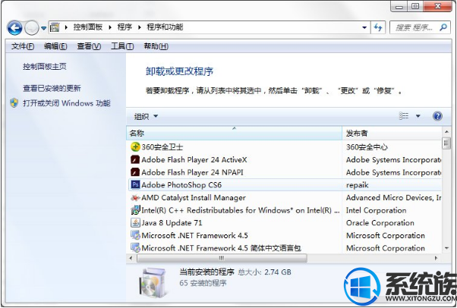Click the Control Panel icon in address bar
The image size is (457, 308).
(x=55, y=27)
